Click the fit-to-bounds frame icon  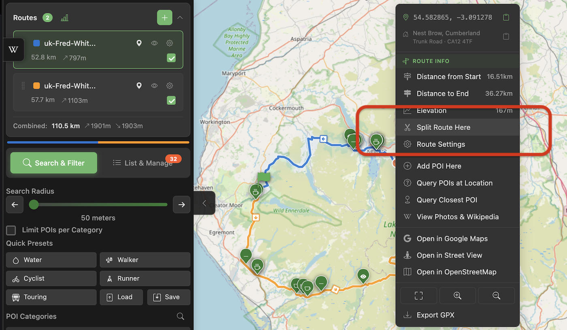(x=418, y=296)
